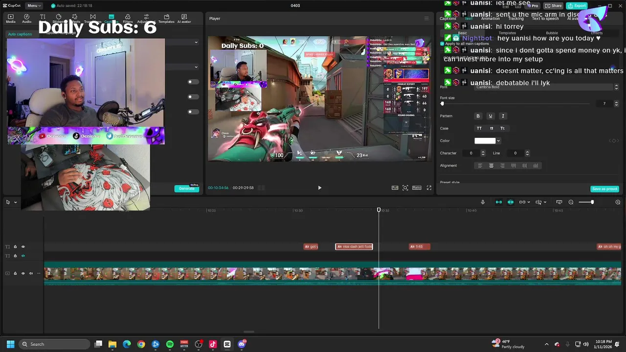The image size is (626, 352).
Task: Zoom in the timeline
Action: pyautogui.click(x=618, y=202)
